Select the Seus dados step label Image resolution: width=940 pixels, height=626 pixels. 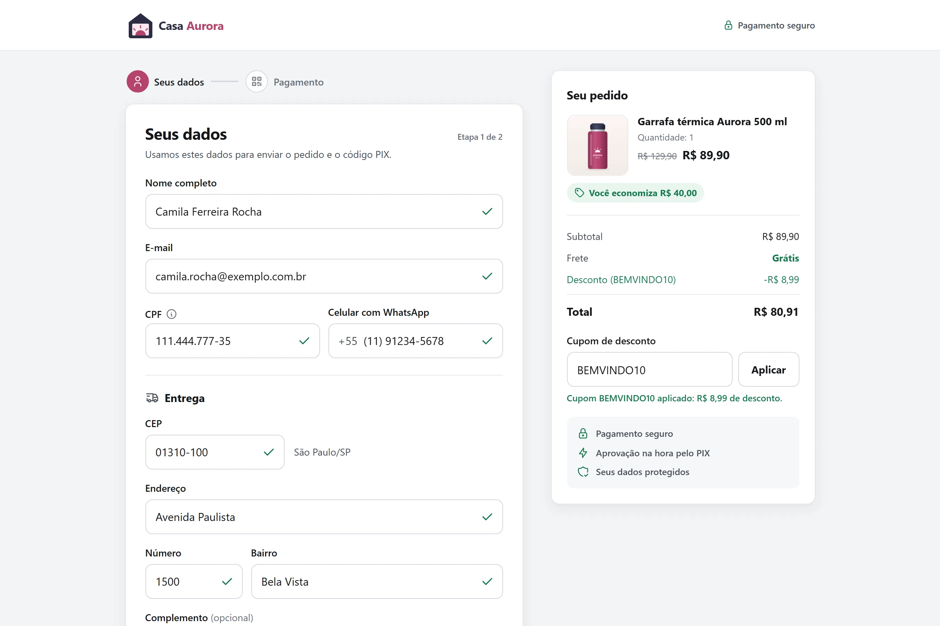179,82
